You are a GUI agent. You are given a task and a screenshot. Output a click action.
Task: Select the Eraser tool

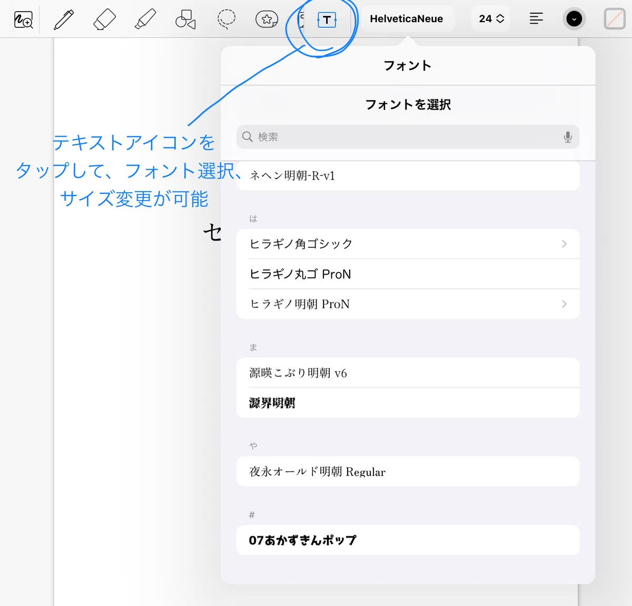coord(104,19)
